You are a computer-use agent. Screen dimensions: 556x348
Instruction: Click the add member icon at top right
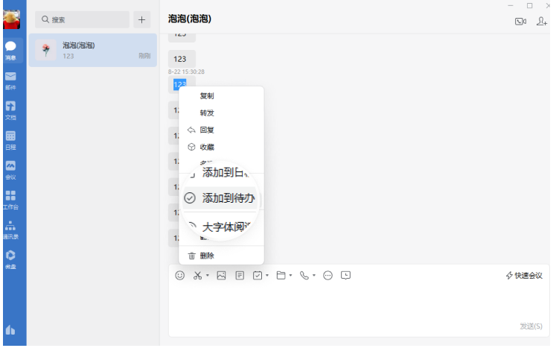pyautogui.click(x=542, y=22)
